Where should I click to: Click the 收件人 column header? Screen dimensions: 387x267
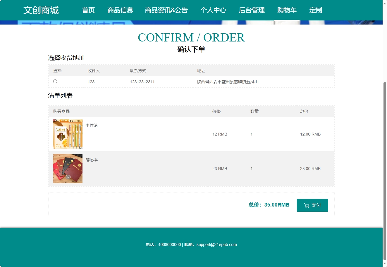tap(94, 71)
